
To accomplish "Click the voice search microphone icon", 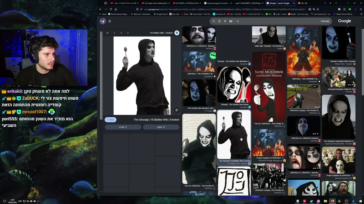I will [x=225, y=21].
